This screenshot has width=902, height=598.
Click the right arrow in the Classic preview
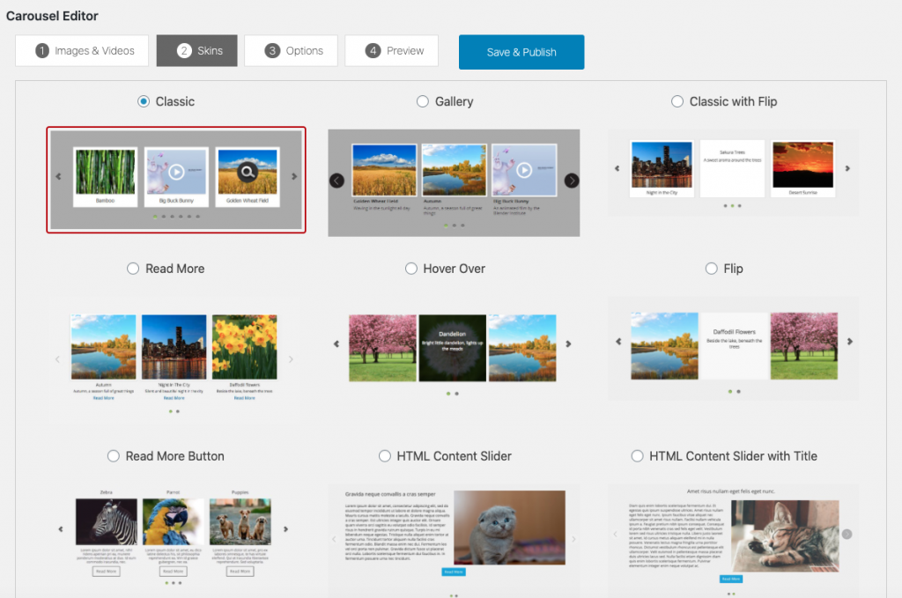[293, 176]
